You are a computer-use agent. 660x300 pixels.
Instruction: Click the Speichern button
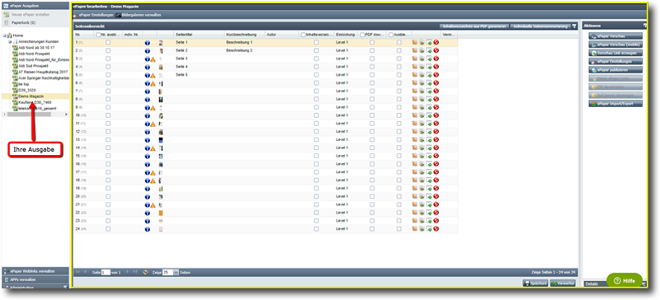coord(535,284)
